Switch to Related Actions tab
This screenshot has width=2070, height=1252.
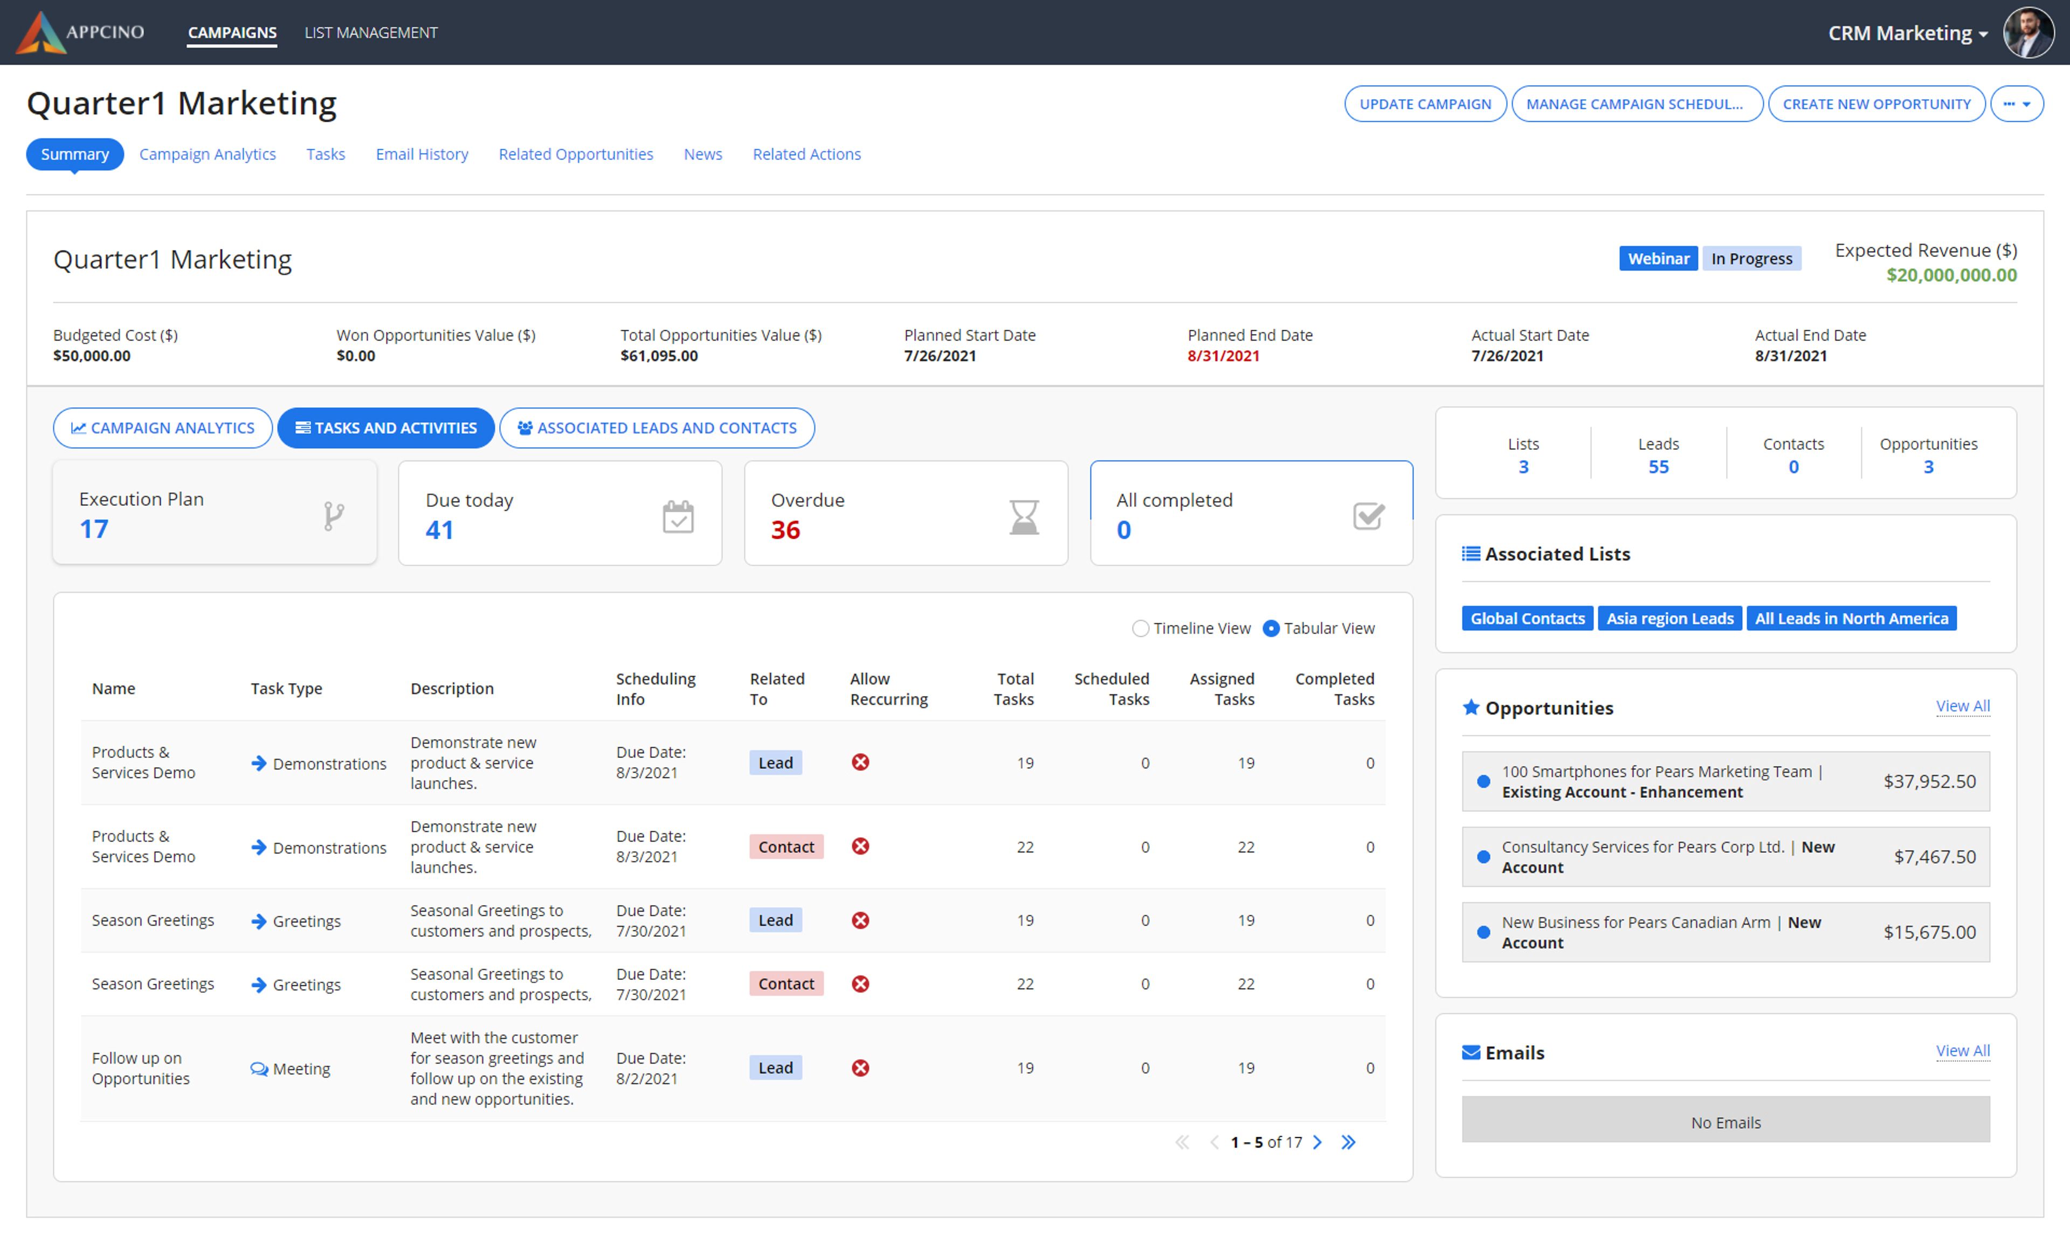(806, 155)
